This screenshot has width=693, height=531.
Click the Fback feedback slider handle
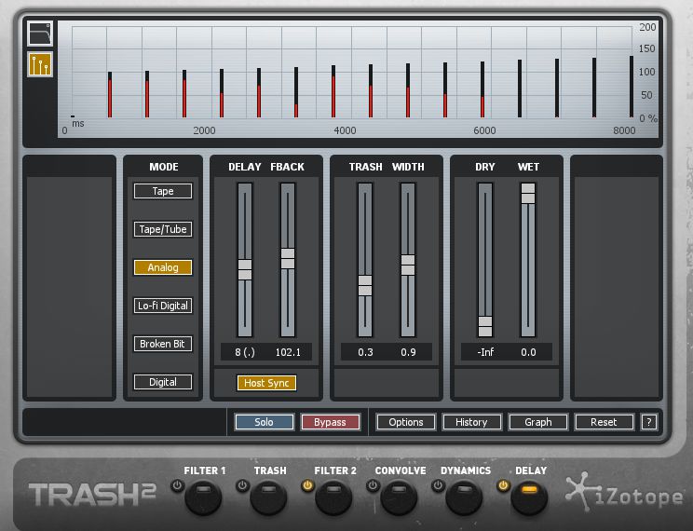tap(288, 259)
